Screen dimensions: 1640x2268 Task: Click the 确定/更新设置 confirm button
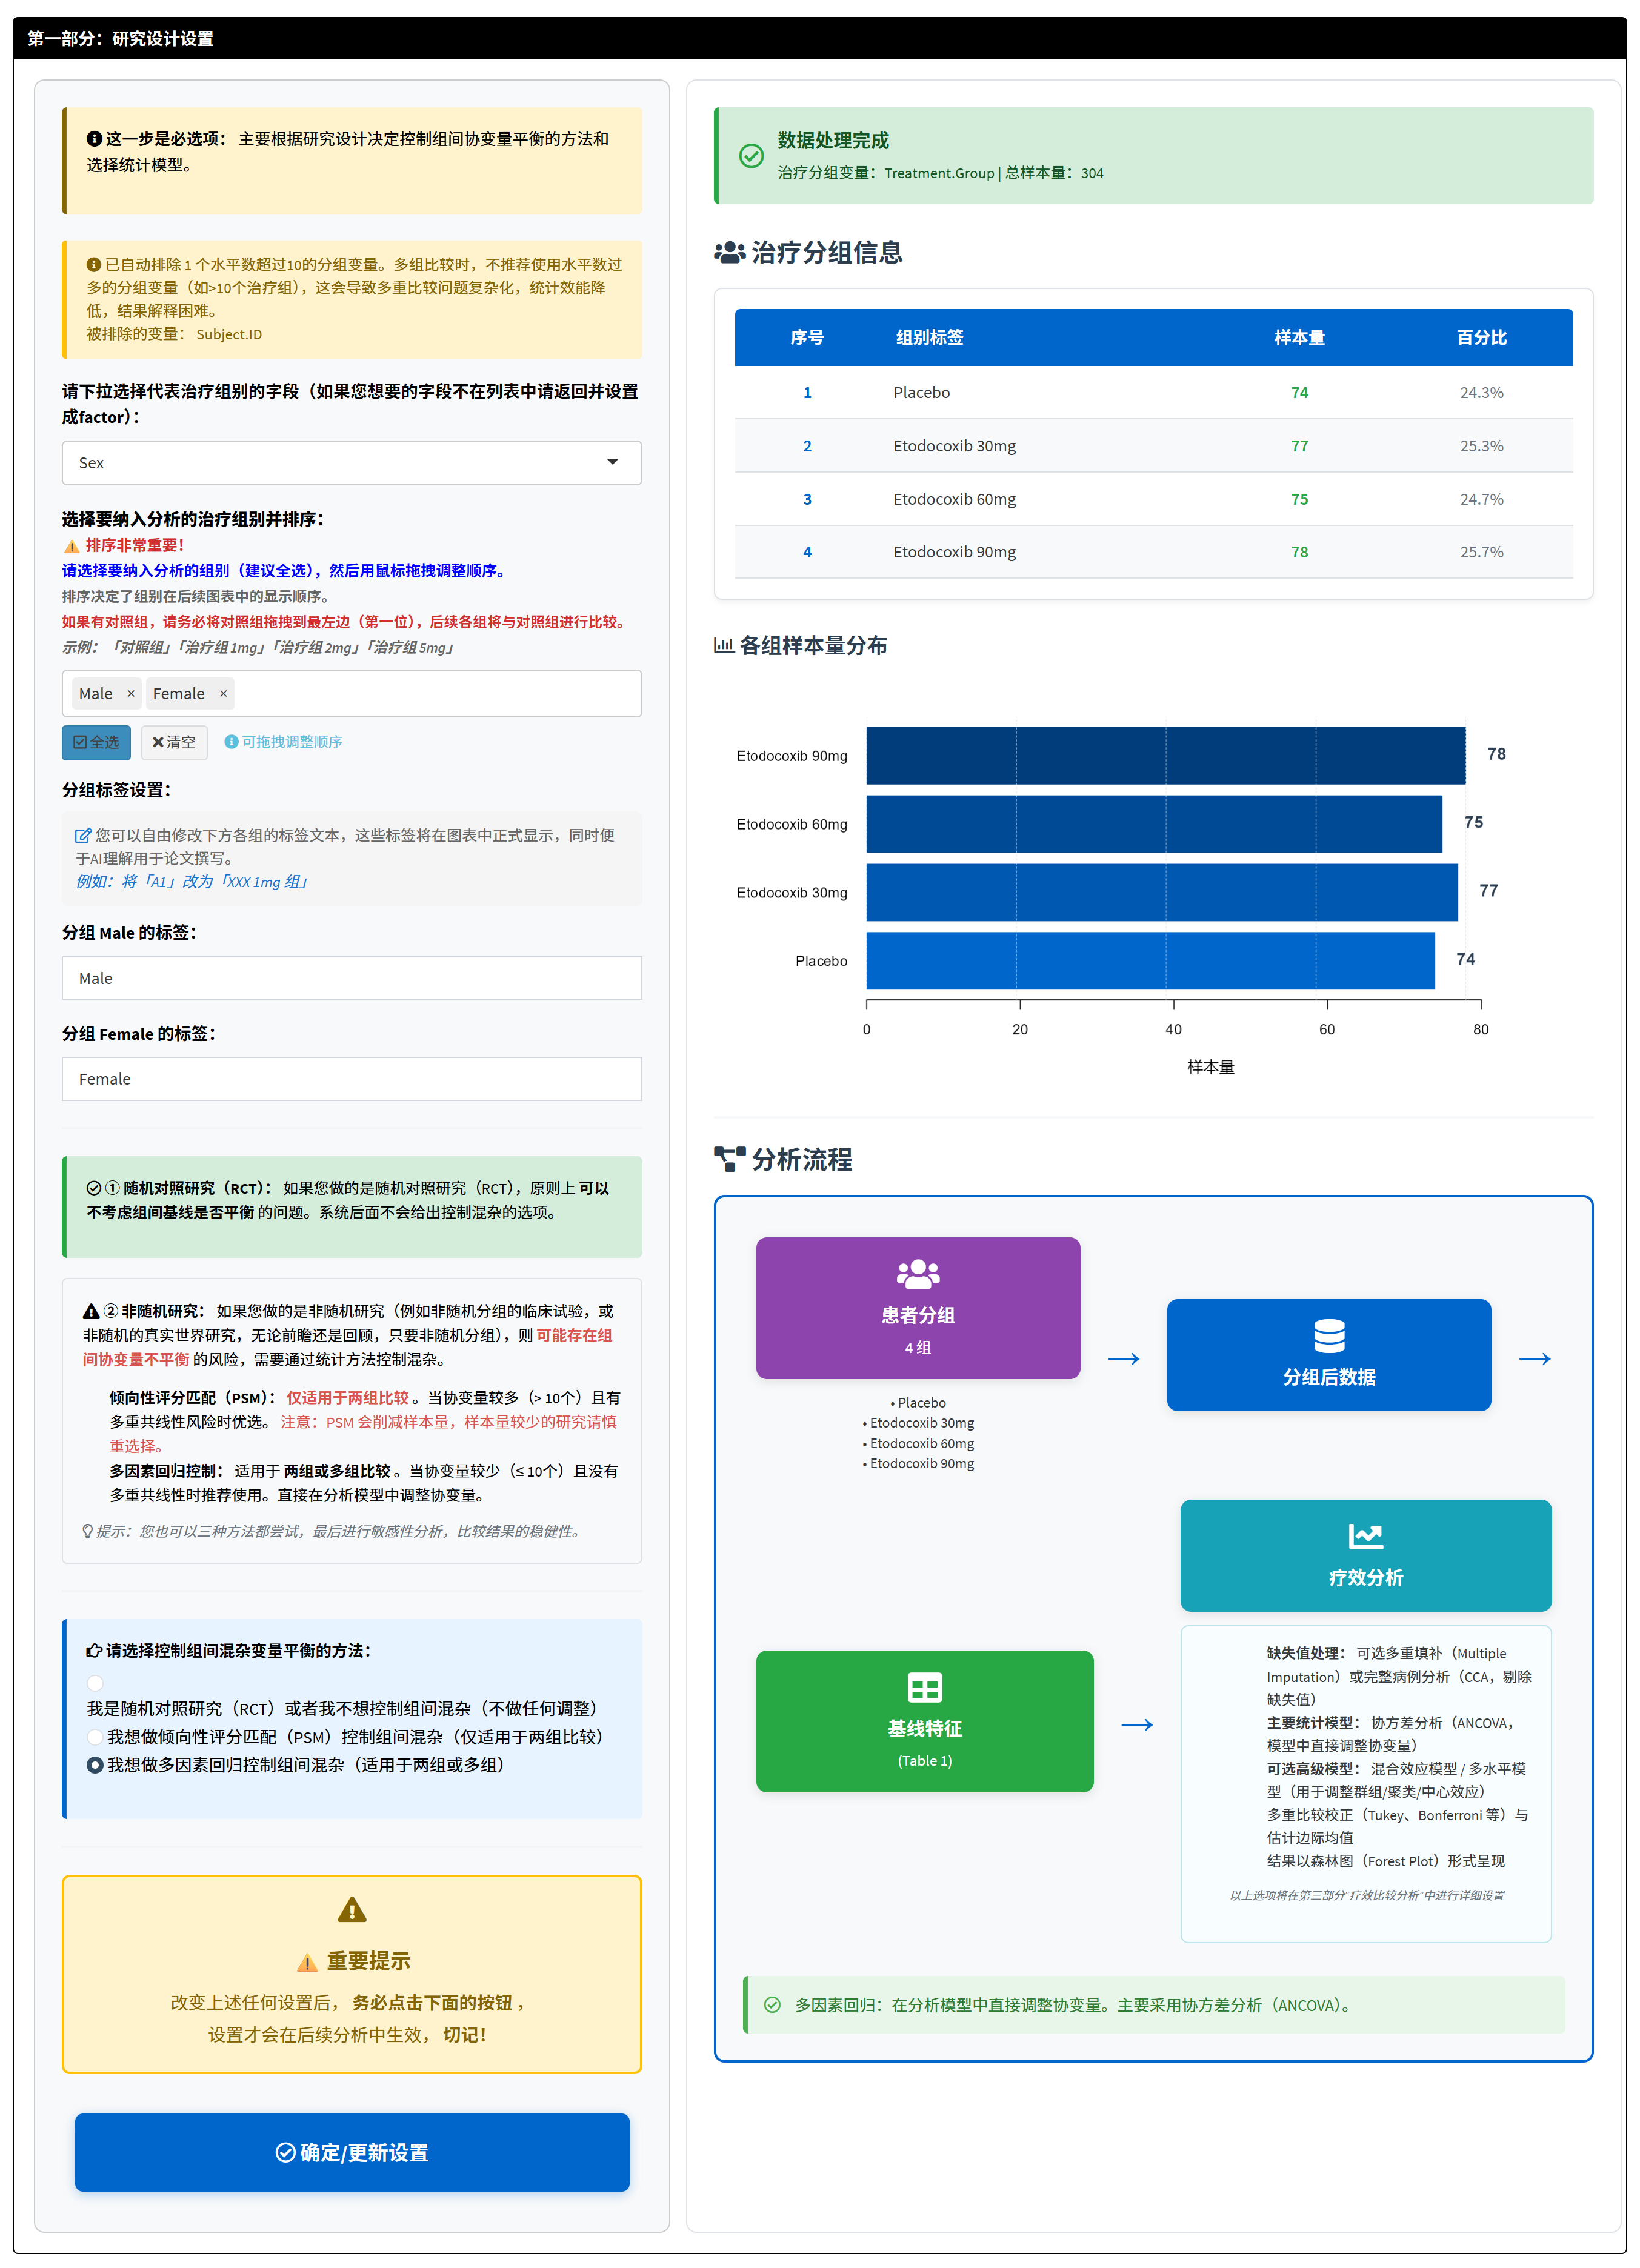351,2152
